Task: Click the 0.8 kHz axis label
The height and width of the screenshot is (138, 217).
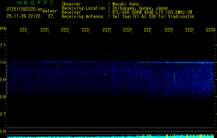Action: [x=3, y=97]
